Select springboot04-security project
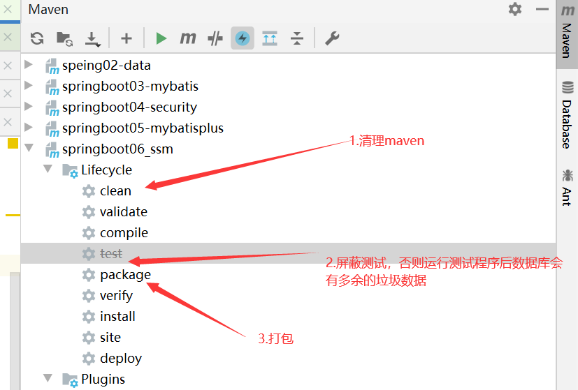The height and width of the screenshot is (390, 578). pos(129,107)
